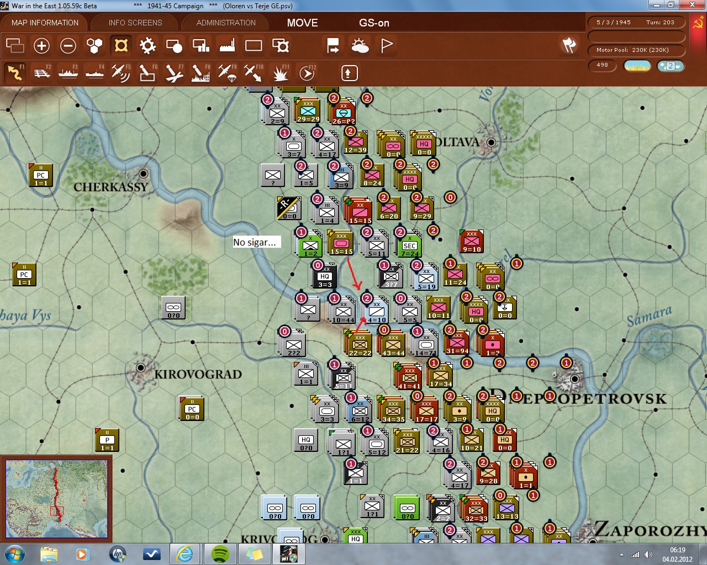Viewport: 707px width, 565px height.
Task: Select the PC 1=1 unit near Cherkassy
Action: (x=40, y=175)
